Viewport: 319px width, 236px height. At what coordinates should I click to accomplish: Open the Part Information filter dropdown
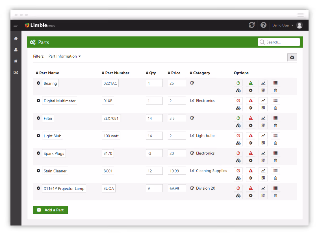pyautogui.click(x=64, y=56)
